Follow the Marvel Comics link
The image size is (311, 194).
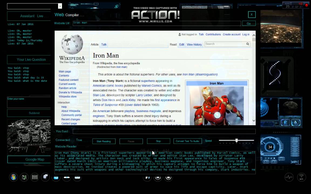151,86
